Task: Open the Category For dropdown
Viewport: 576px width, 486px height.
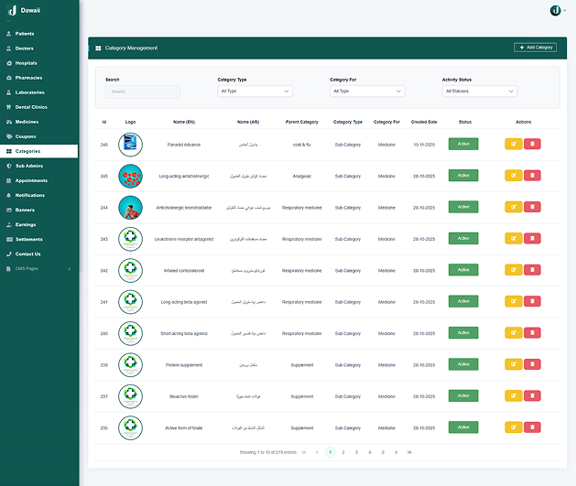Action: (x=367, y=92)
